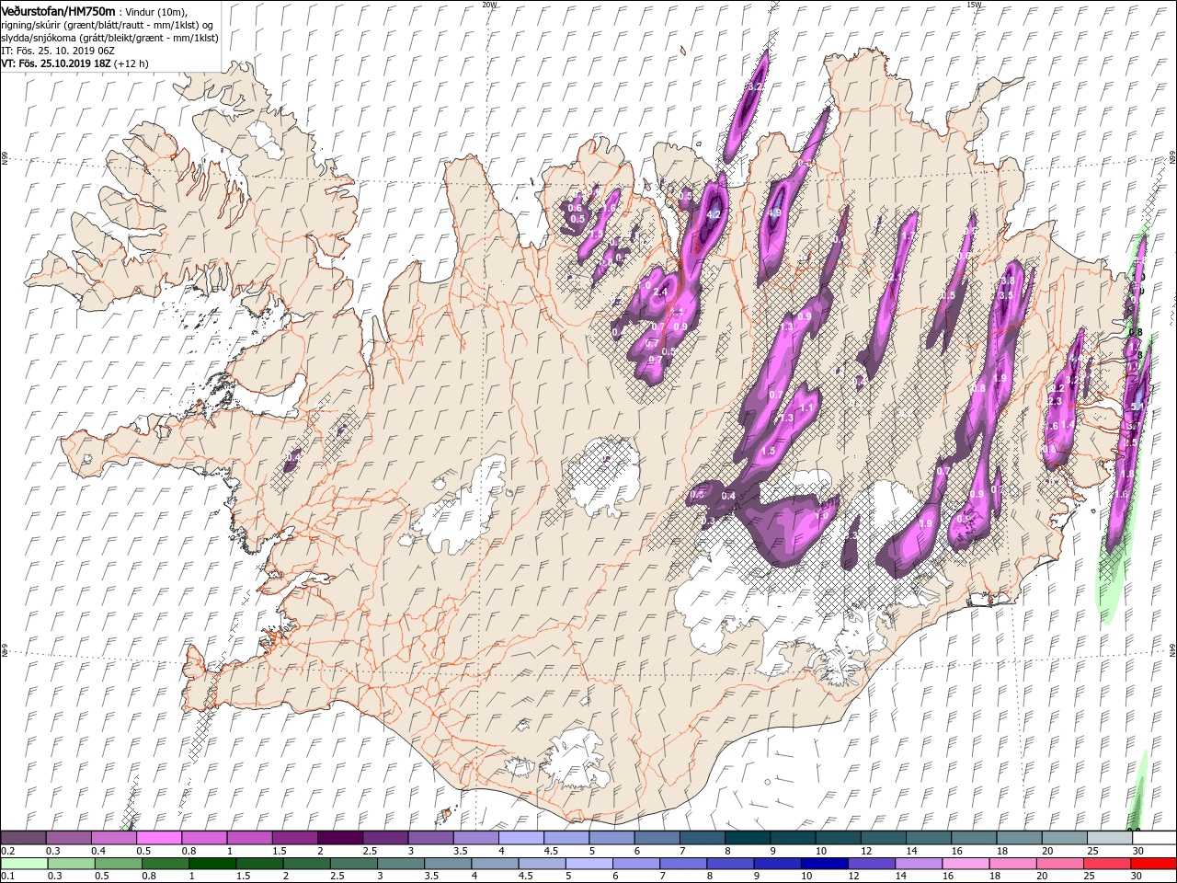Click the 2.3 snowfall value on the map
Viewport: 1177px width, 883px height.
pos(1056,401)
